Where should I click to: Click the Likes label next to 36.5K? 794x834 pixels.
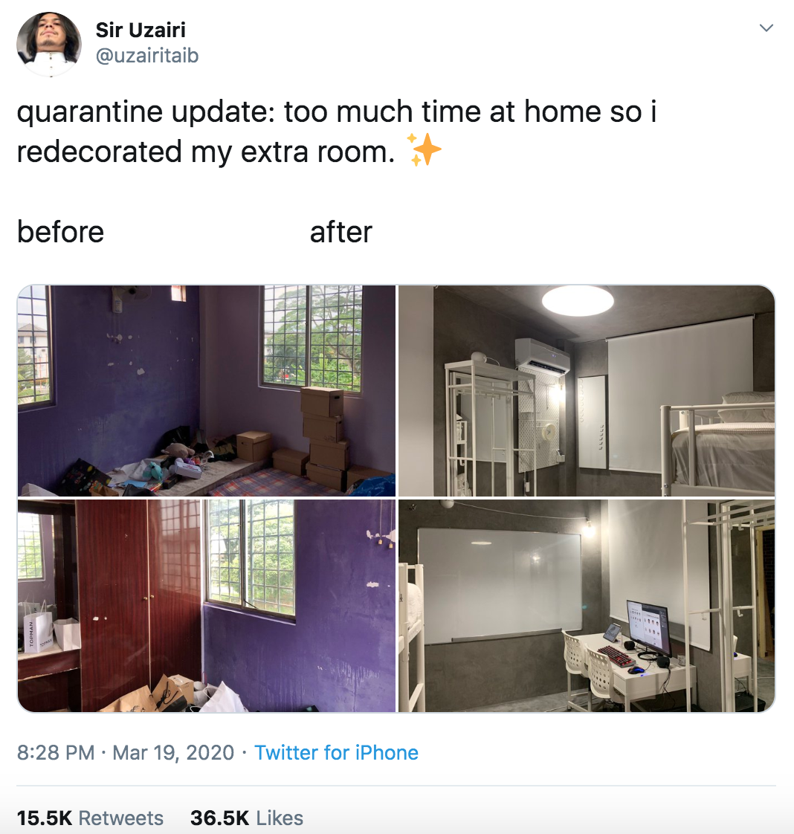coord(280,818)
